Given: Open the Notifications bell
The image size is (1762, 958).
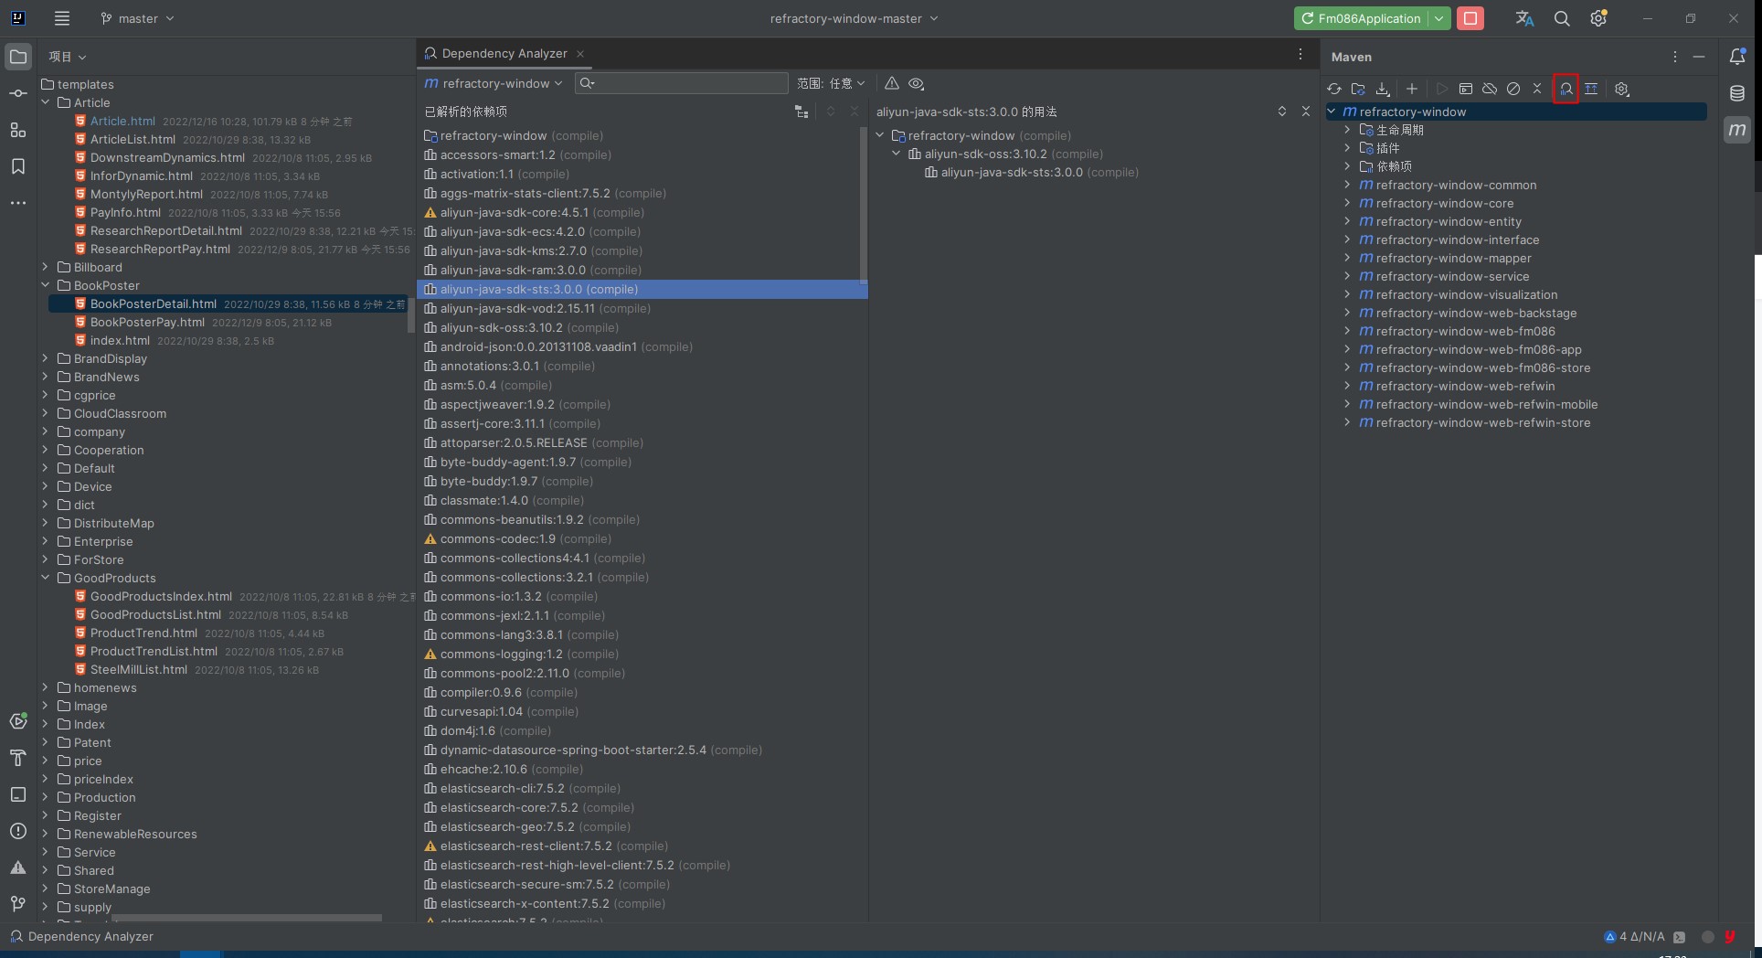Looking at the screenshot, I should (x=1737, y=57).
